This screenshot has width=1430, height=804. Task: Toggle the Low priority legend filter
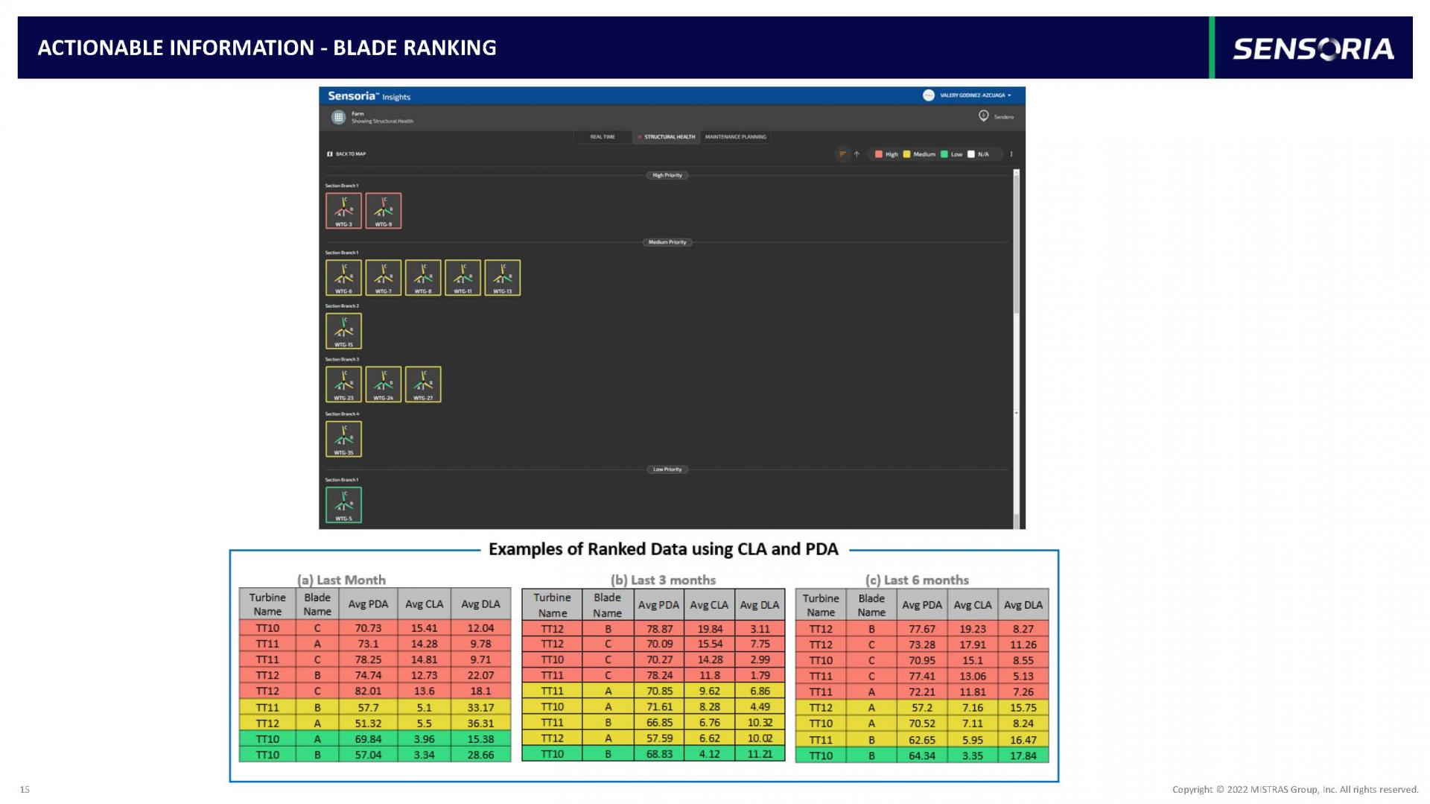(952, 154)
